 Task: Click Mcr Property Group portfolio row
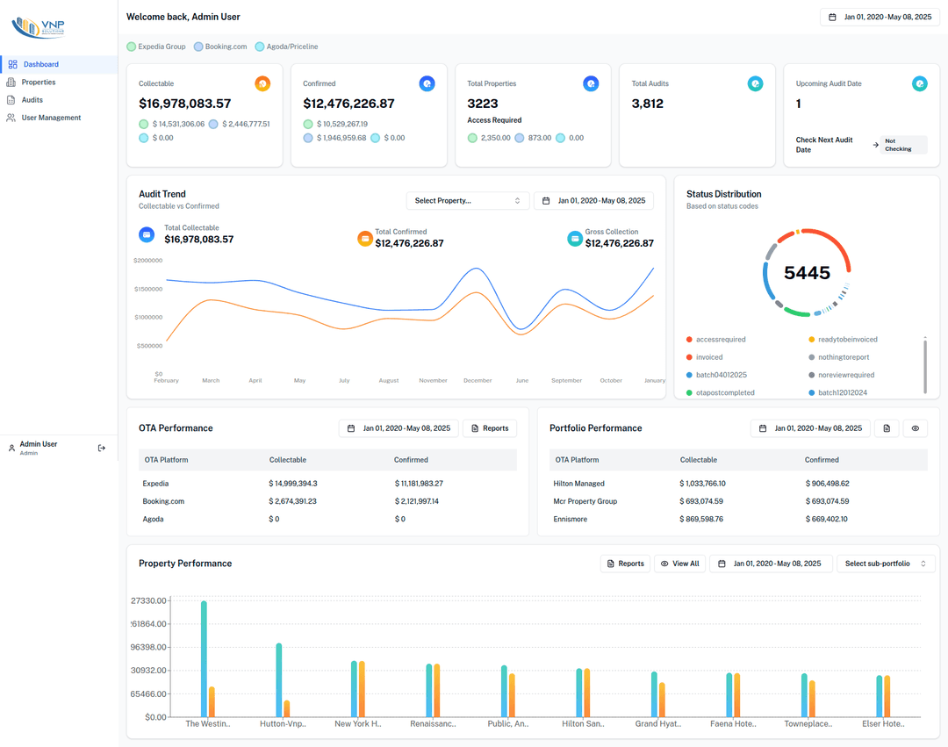point(738,501)
